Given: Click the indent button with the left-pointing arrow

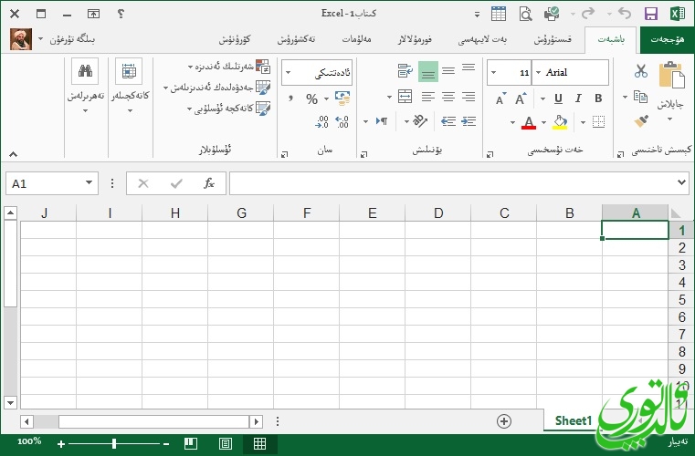Looking at the screenshot, I should tap(448, 121).
